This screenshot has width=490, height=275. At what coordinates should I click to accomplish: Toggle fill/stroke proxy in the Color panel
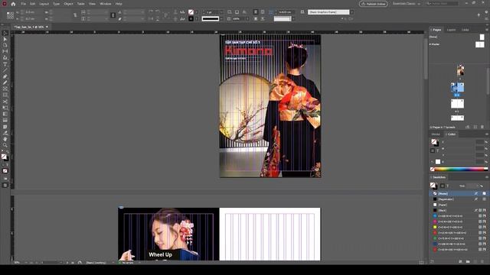coord(434,142)
